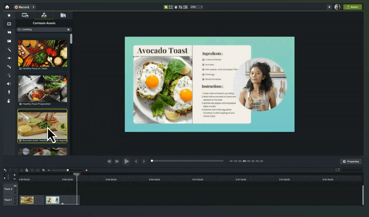Add a new track with plus
The image size is (369, 217).
pos(15,175)
